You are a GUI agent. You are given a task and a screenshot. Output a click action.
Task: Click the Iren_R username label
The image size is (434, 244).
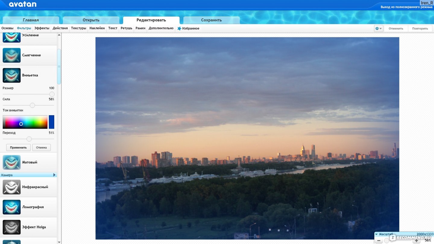[x=426, y=3]
